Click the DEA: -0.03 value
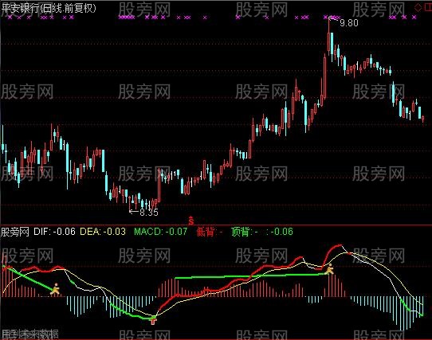 point(103,232)
